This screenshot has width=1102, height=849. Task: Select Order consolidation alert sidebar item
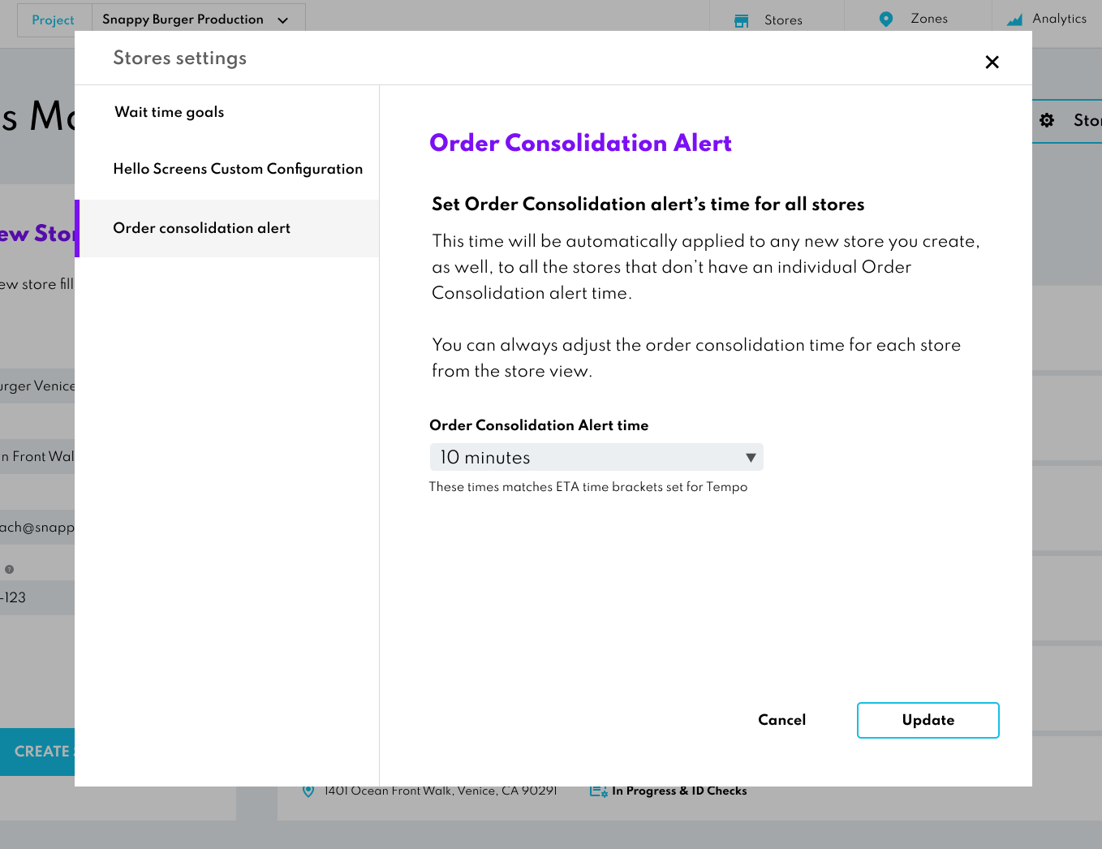tap(202, 228)
